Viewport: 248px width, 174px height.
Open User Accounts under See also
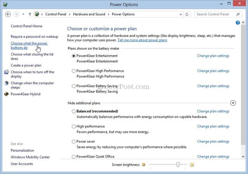22,164
